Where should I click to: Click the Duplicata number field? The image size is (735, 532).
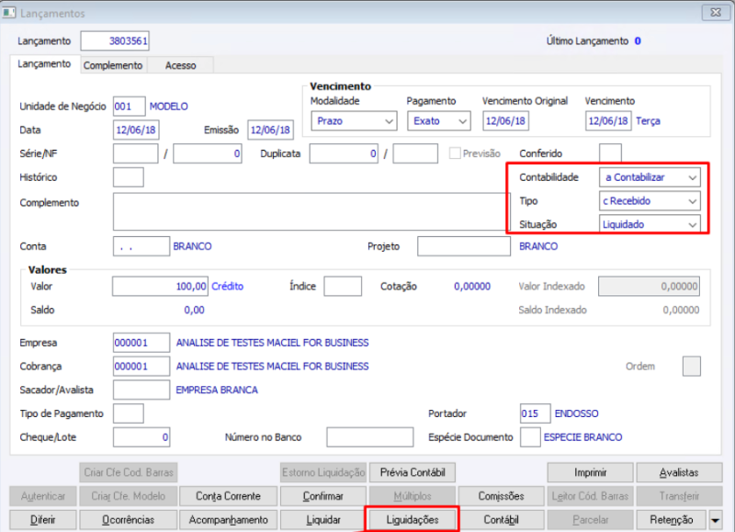click(344, 153)
